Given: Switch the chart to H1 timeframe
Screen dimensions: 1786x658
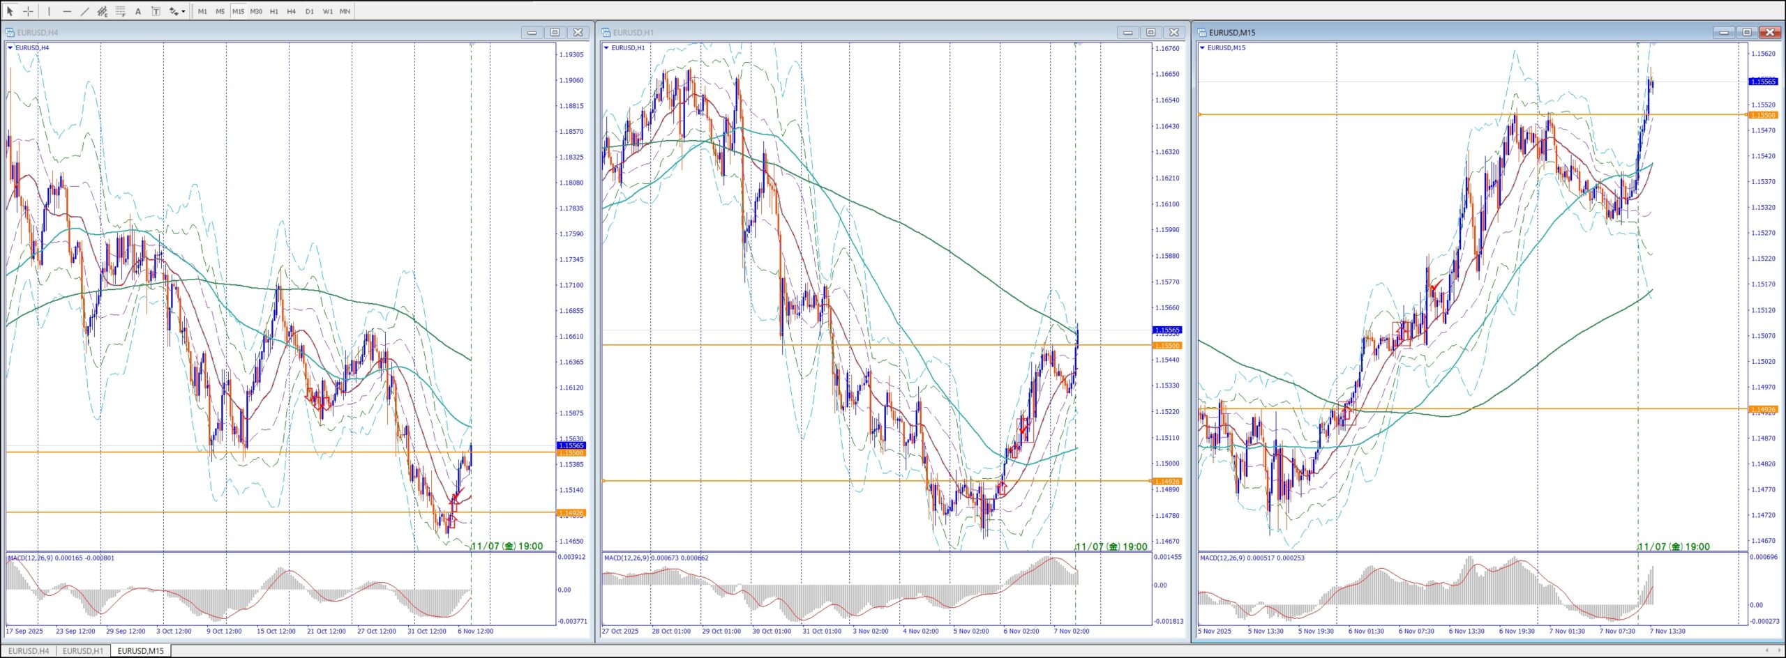Looking at the screenshot, I should click(273, 11).
